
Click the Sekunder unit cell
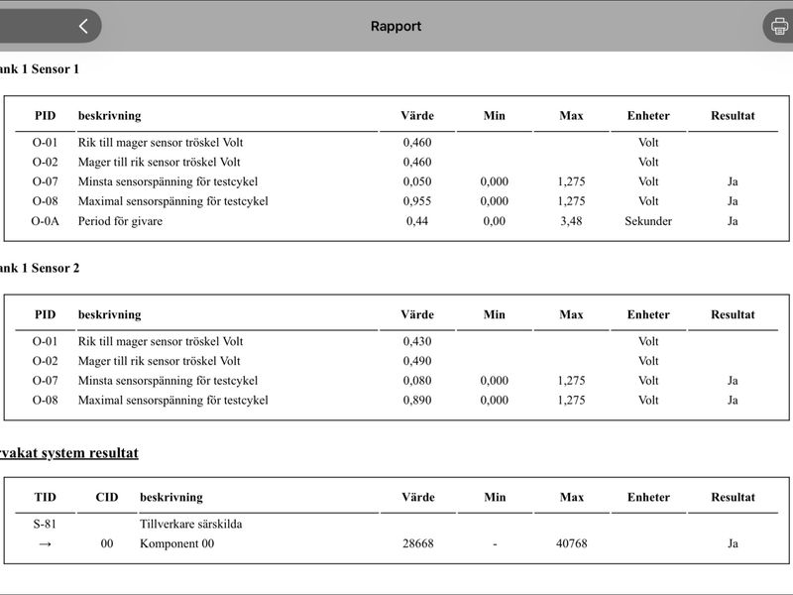point(648,221)
